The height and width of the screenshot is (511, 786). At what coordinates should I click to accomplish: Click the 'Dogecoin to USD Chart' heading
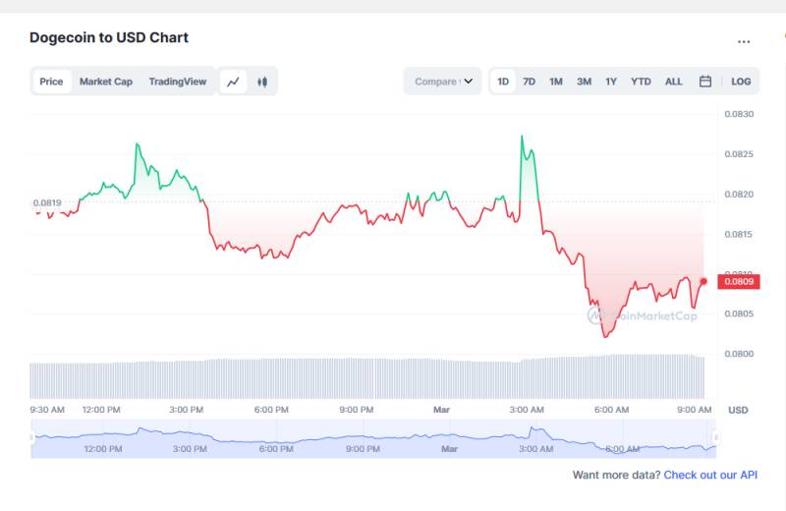coord(109,37)
